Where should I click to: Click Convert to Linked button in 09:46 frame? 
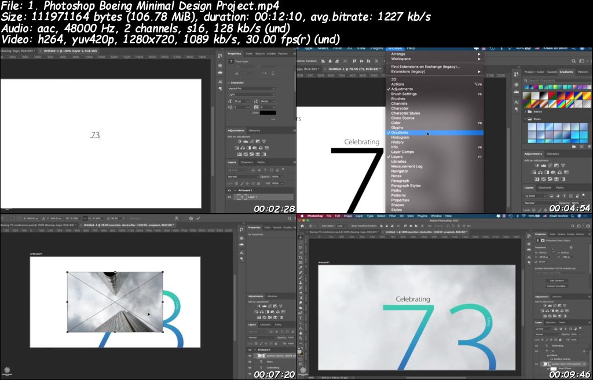click(x=557, y=286)
